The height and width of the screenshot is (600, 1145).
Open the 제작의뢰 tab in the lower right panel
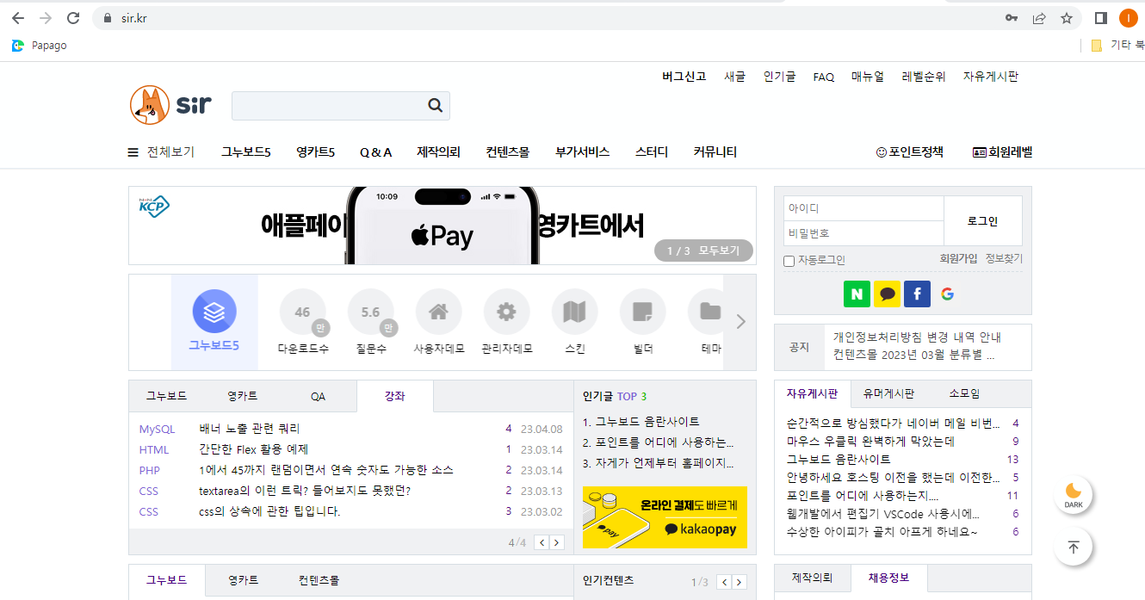813,578
